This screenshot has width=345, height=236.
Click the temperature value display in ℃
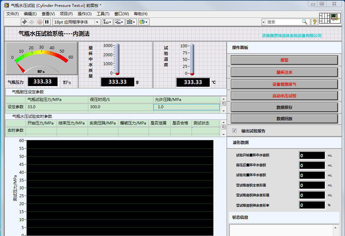coord(193,82)
